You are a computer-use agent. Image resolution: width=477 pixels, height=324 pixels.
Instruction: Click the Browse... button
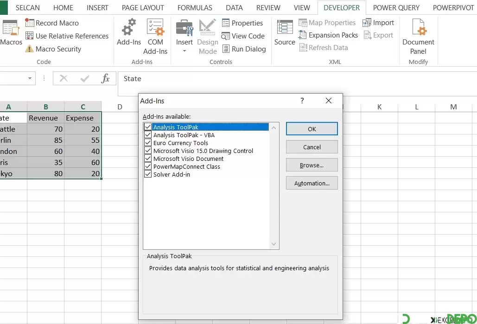(312, 165)
